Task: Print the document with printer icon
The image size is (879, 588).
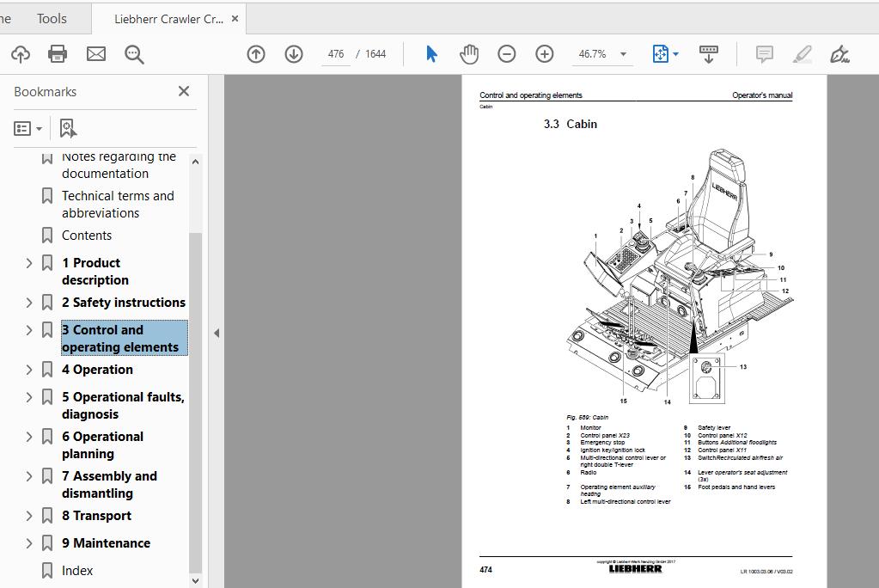Action: pos(58,54)
